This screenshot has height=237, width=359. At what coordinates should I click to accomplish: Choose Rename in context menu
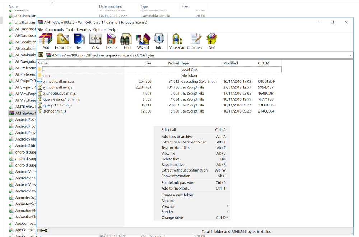point(192,201)
